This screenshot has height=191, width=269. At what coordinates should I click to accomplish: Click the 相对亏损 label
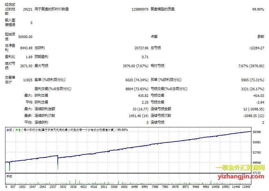coord(157,66)
